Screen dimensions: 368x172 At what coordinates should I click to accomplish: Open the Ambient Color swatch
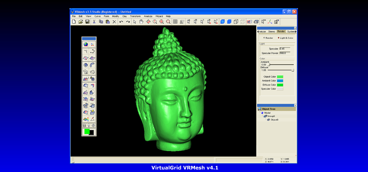tap(280, 81)
